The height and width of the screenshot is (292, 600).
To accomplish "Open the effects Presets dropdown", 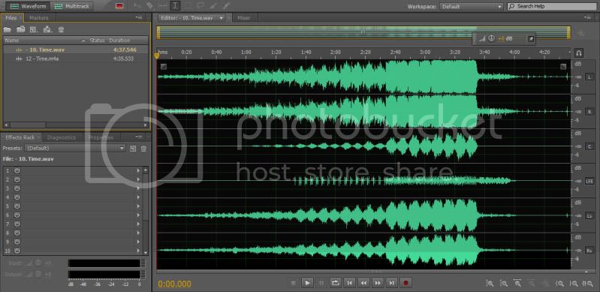I will [74, 148].
